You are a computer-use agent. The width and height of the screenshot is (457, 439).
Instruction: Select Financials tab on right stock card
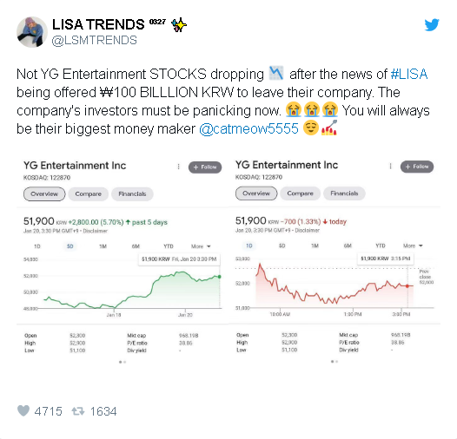(x=344, y=193)
